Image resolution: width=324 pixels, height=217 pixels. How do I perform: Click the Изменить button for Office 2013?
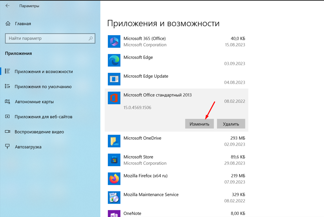[x=200, y=124]
